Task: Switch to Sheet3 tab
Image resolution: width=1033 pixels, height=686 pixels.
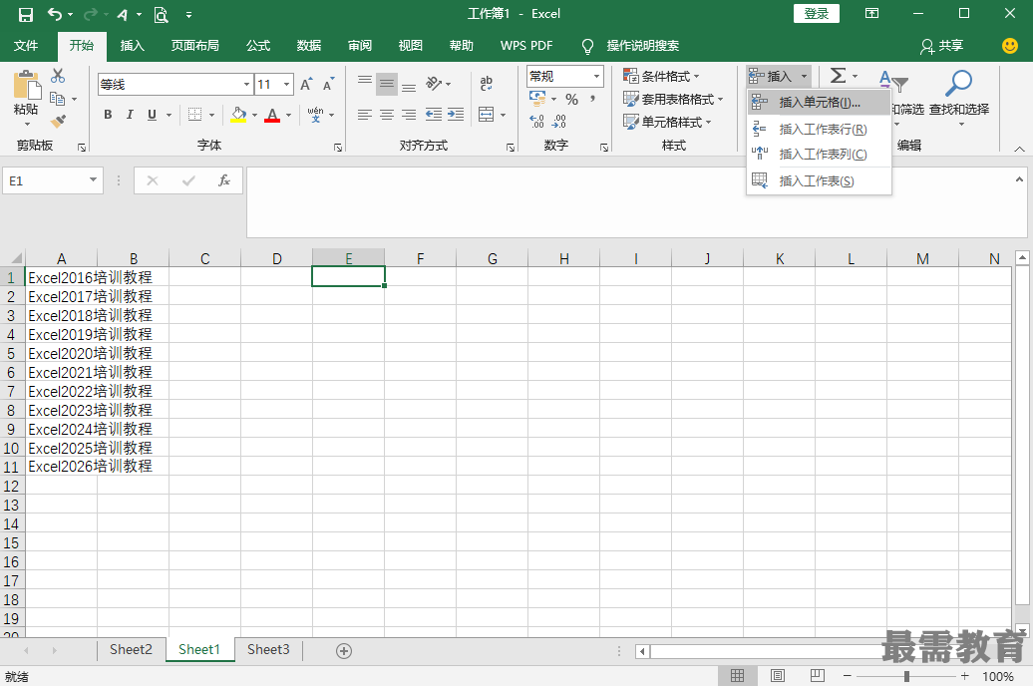Action: coord(268,650)
